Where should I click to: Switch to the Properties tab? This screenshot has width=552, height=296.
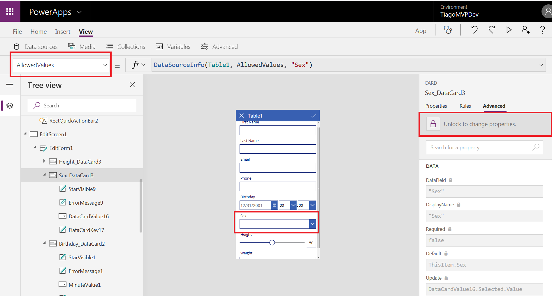436,106
